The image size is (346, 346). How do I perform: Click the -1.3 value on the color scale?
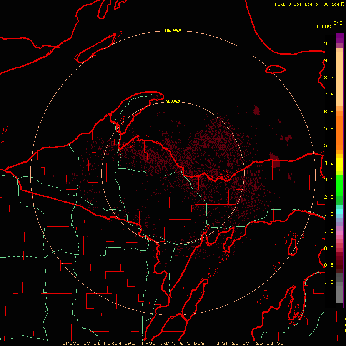(328, 282)
